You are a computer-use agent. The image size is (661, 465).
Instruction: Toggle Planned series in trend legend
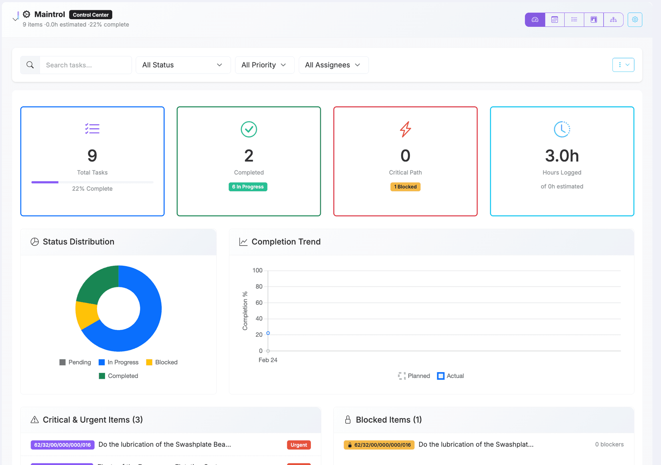click(414, 376)
